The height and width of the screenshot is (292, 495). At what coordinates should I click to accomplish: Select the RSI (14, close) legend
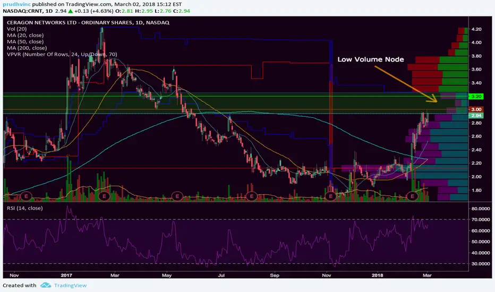pyautogui.click(x=24, y=208)
